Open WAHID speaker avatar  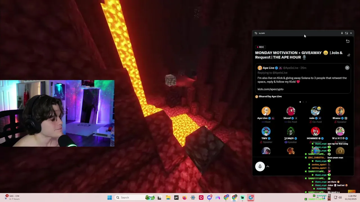(x=340, y=131)
